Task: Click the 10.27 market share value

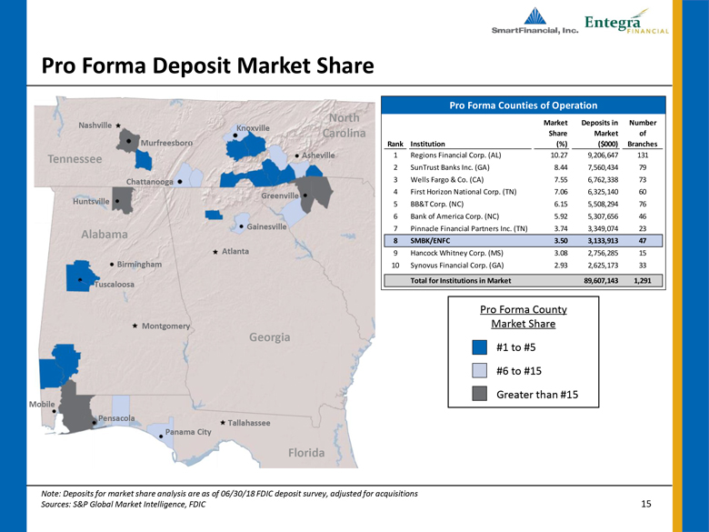Action: point(561,156)
